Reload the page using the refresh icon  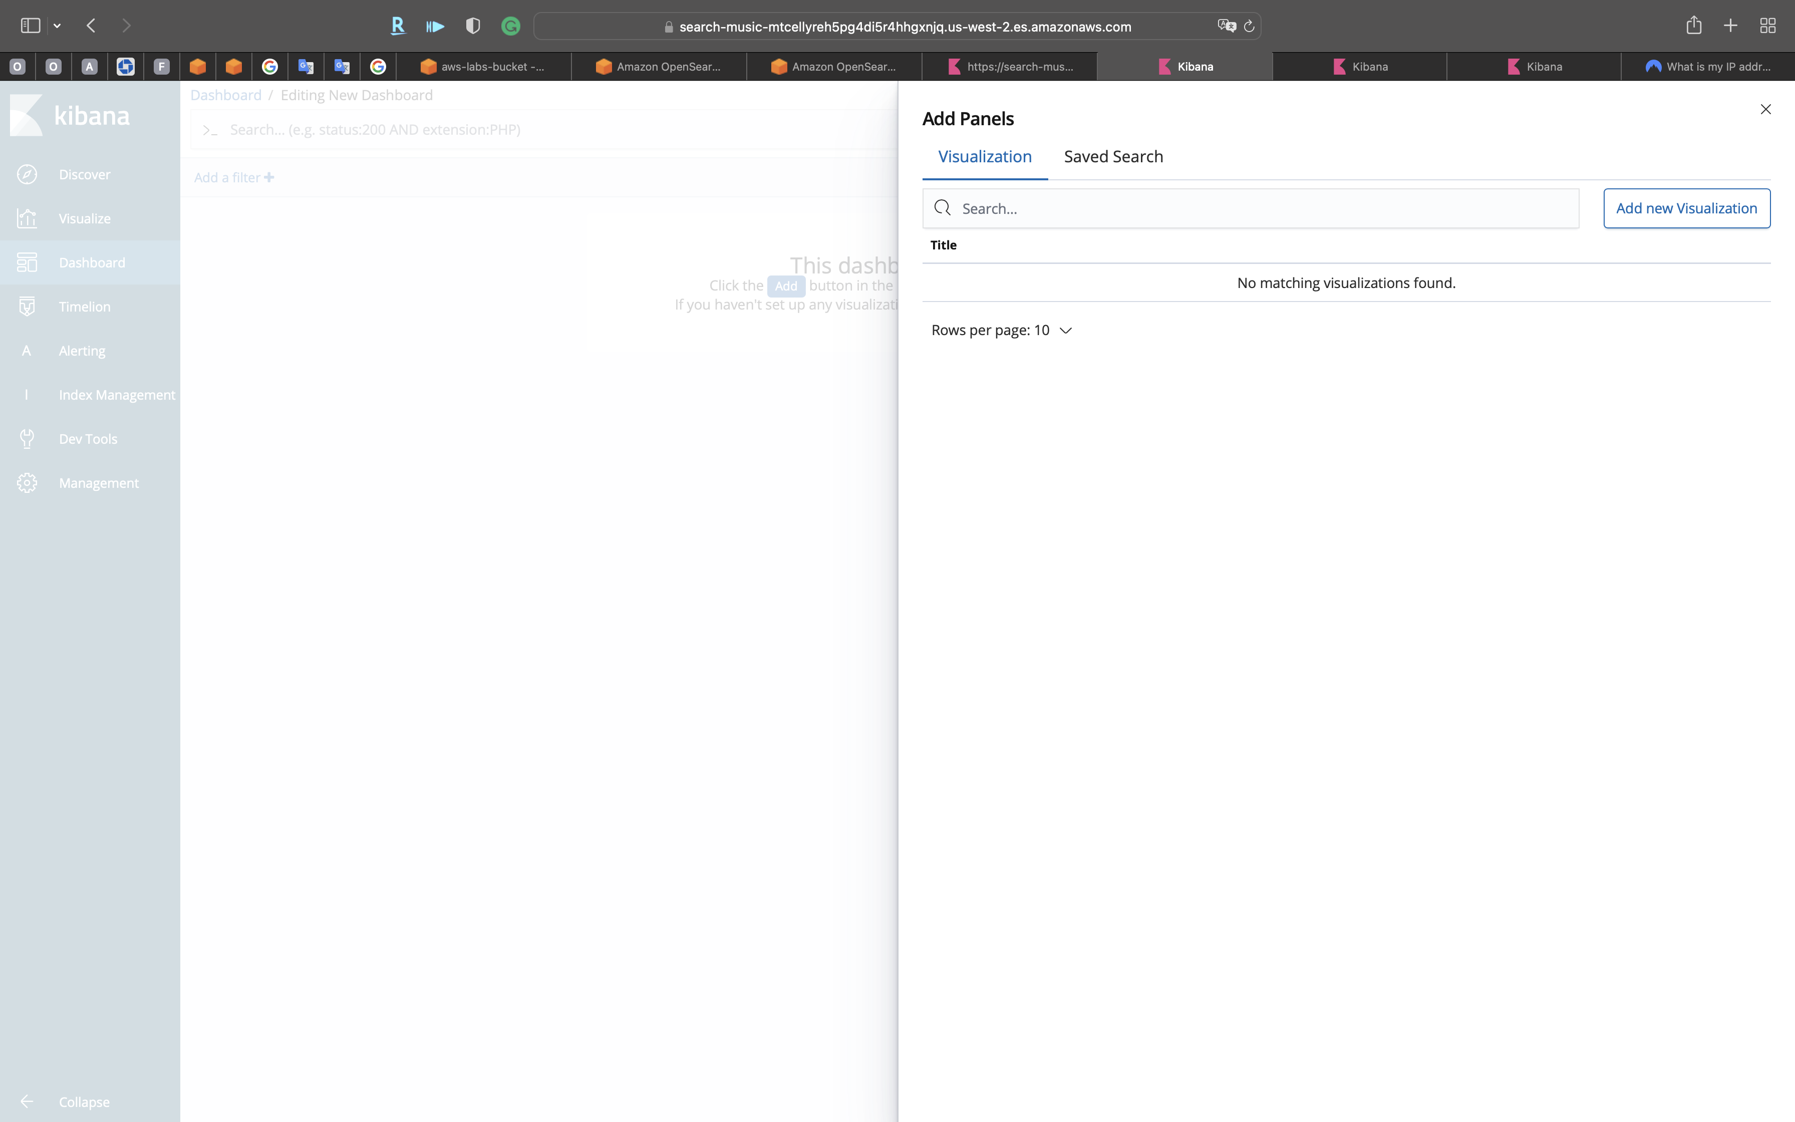tap(1249, 27)
